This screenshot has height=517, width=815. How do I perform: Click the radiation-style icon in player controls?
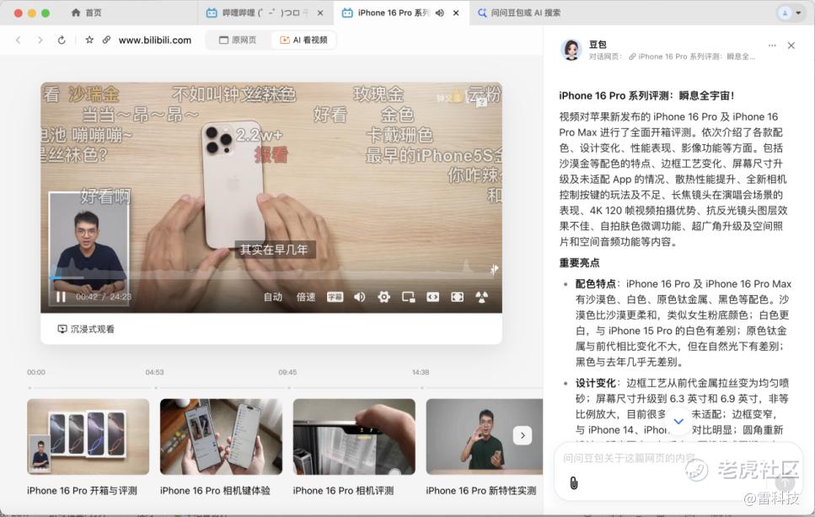(x=481, y=297)
